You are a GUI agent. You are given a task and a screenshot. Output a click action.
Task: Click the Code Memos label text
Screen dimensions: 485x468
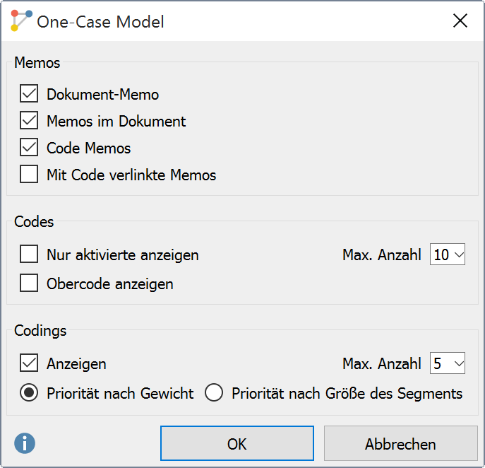(x=89, y=148)
